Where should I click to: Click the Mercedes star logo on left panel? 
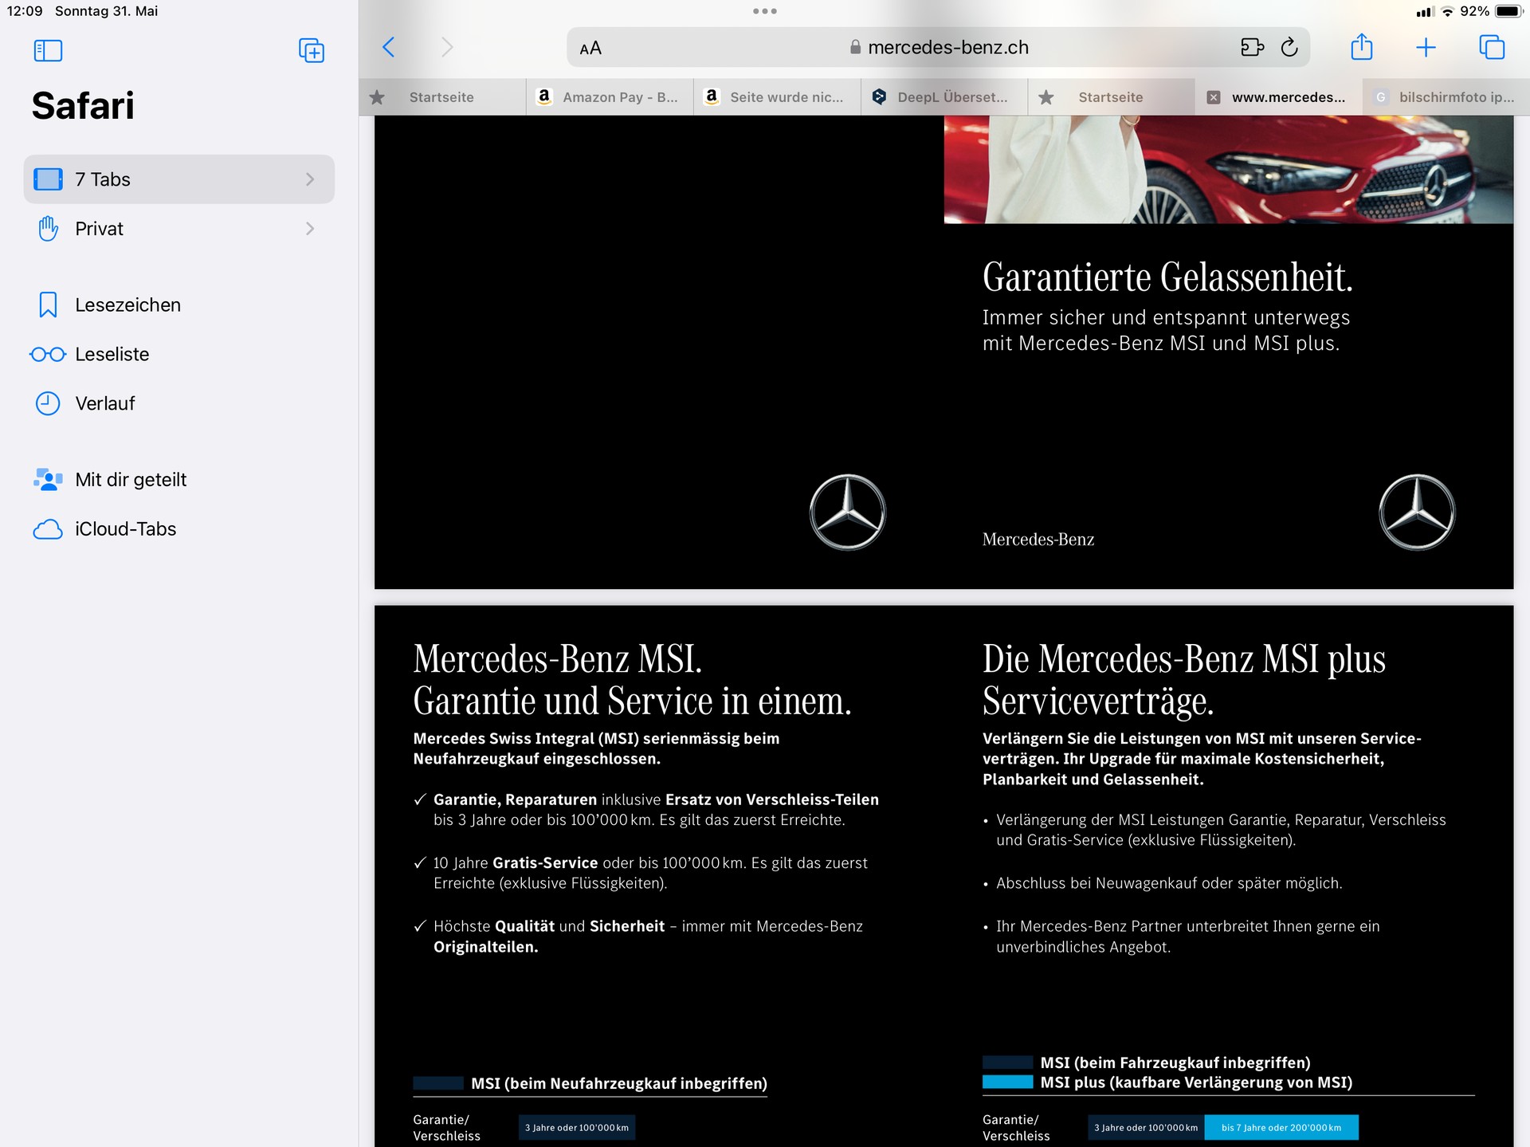tap(848, 512)
